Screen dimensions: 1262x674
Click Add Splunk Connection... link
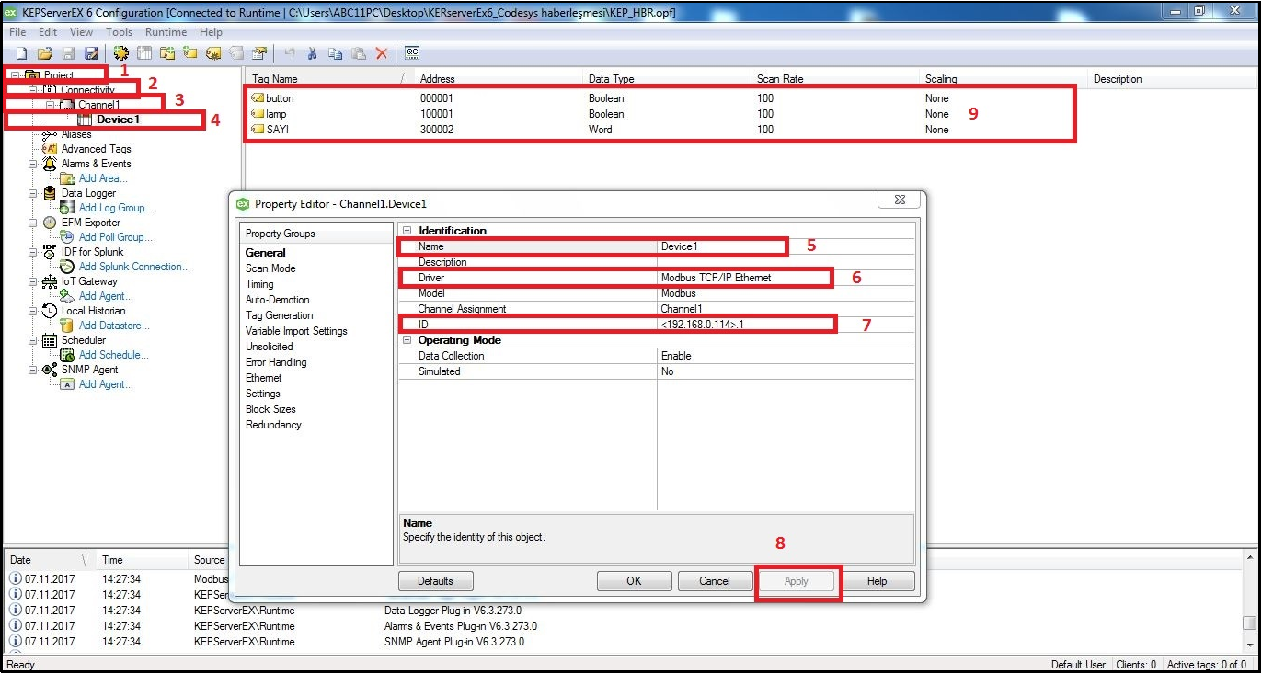[134, 267]
